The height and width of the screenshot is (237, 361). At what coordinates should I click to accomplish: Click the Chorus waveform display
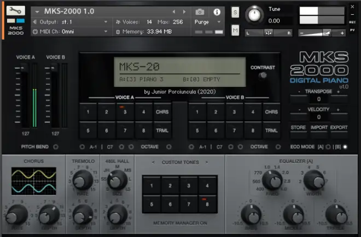coord(33,181)
